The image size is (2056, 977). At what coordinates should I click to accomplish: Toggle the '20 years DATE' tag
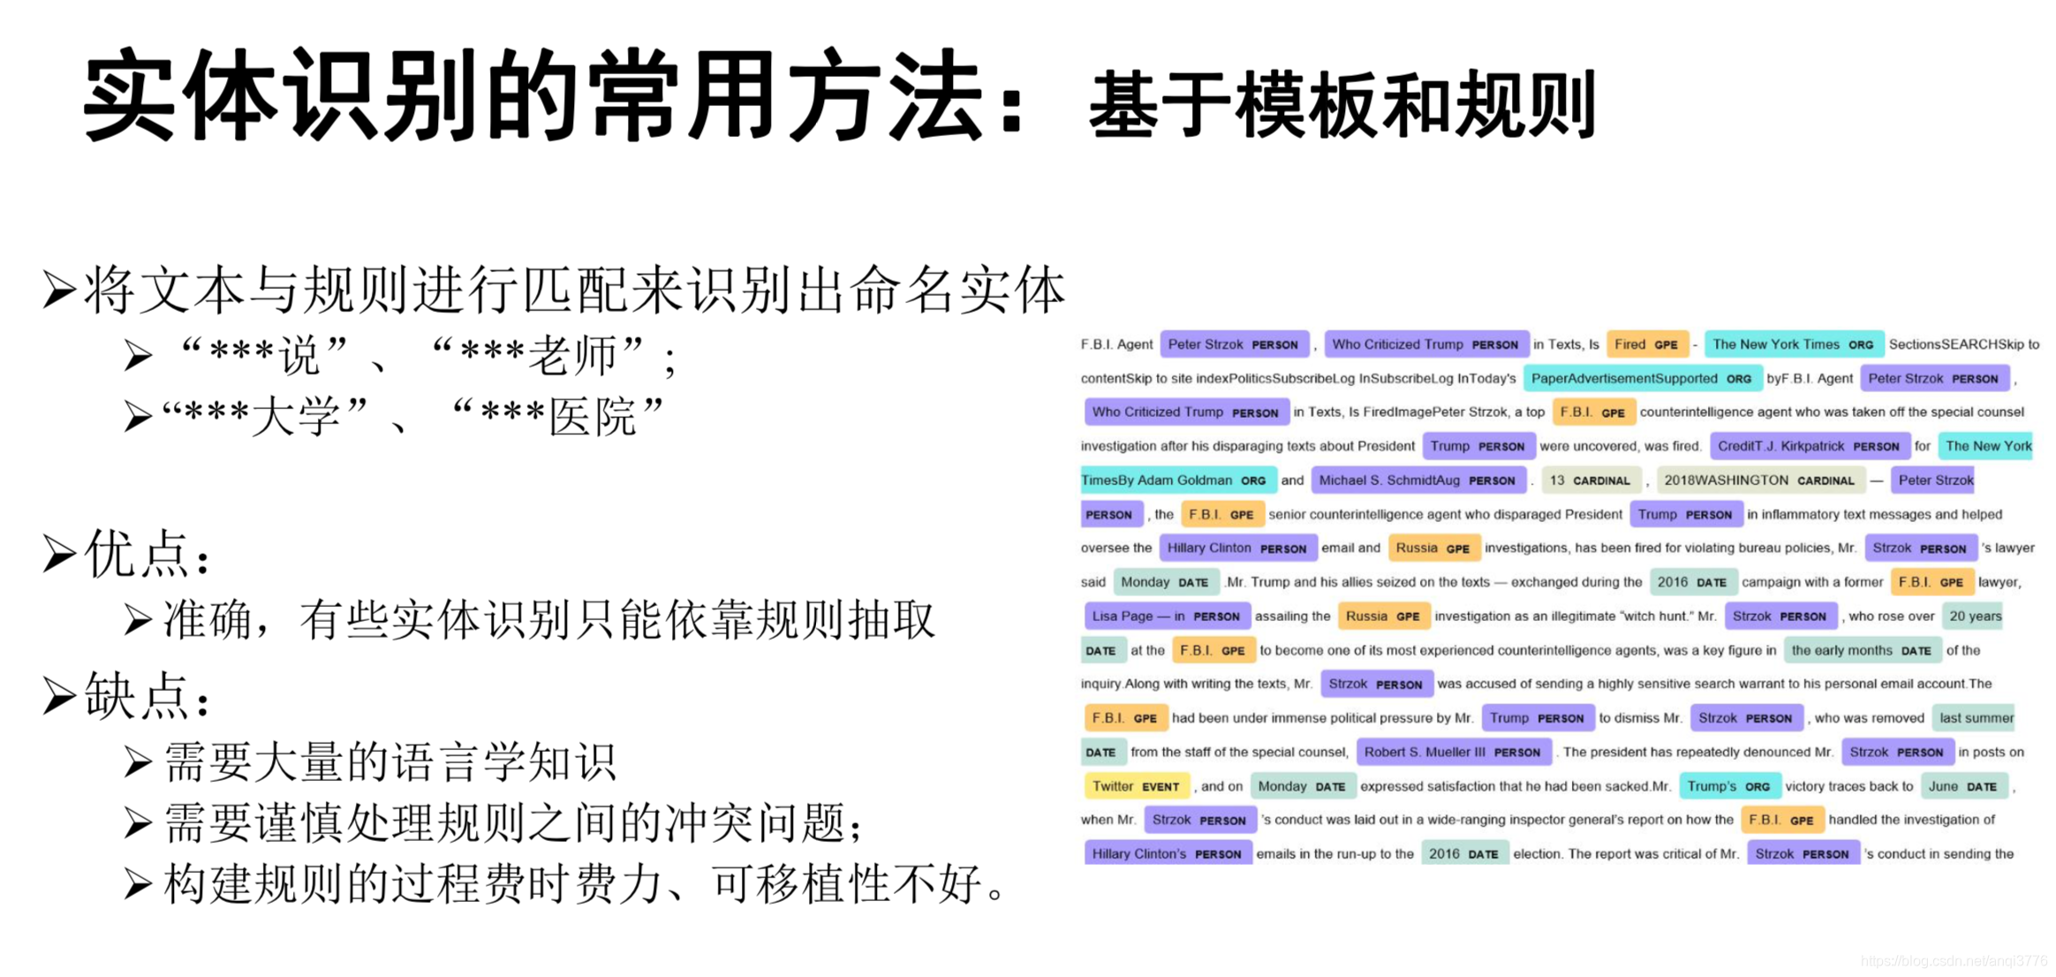click(x=1972, y=616)
